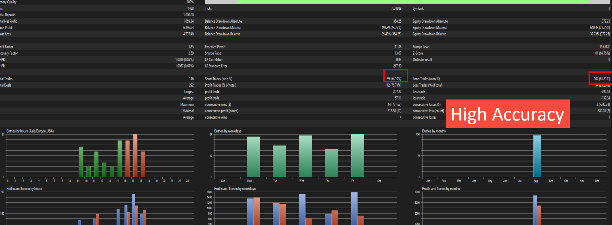This screenshot has width=612, height=225.
Task: Select the Recovery Factor value 2.59
Action: tap(191, 53)
